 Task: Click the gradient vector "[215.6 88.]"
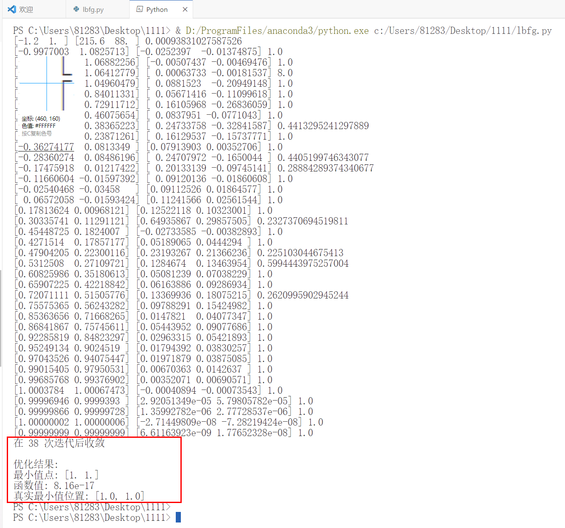(107, 41)
